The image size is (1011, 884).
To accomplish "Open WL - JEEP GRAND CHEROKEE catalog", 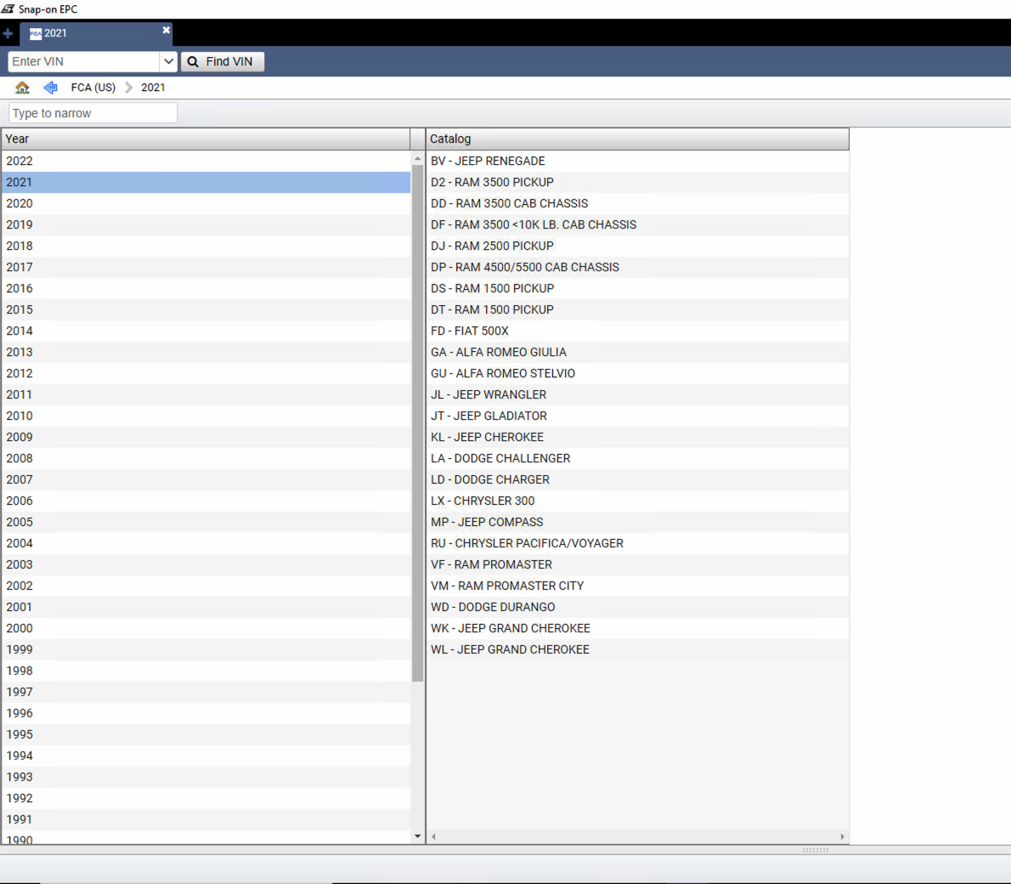I will pos(638,649).
